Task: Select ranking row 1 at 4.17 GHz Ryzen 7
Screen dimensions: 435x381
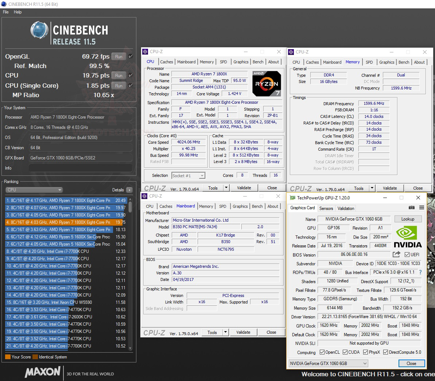Action: coord(66,200)
